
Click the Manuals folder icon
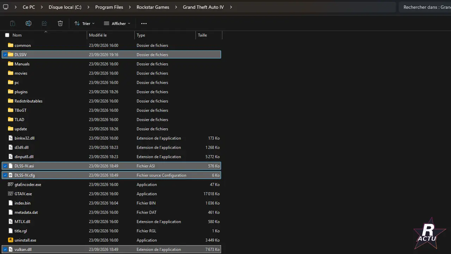(x=11, y=64)
